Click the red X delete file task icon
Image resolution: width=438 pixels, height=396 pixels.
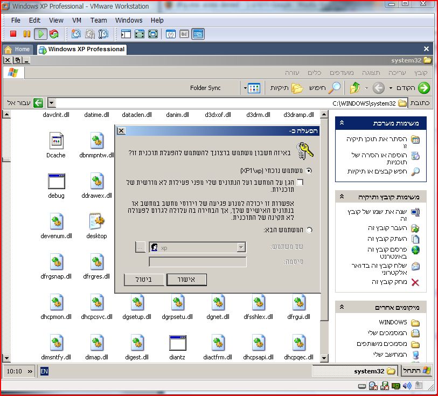pos(415,282)
